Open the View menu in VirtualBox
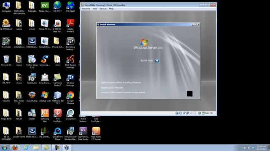 pos(95,9)
